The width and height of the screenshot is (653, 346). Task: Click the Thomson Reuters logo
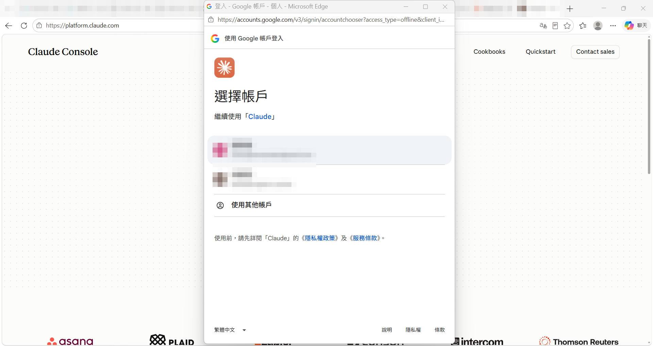pos(579,341)
